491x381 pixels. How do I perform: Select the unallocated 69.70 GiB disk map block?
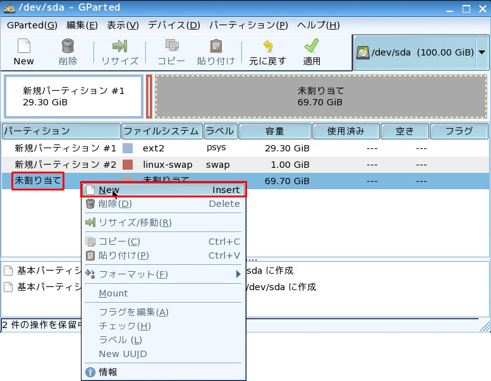[x=320, y=97]
